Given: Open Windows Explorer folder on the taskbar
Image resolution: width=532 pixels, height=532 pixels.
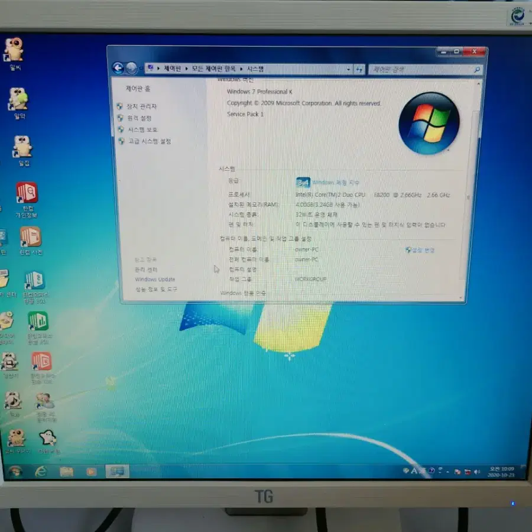Looking at the screenshot, I should (66, 472).
